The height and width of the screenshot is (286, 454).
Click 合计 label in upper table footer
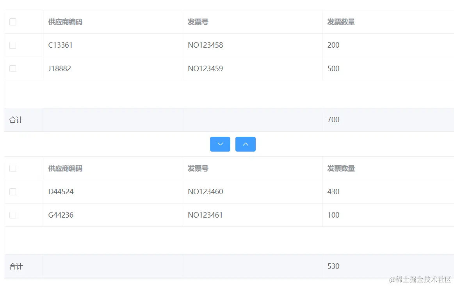(16, 120)
